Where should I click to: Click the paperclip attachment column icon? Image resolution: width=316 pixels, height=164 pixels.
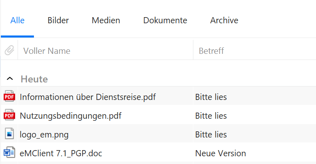pyautogui.click(x=9, y=50)
